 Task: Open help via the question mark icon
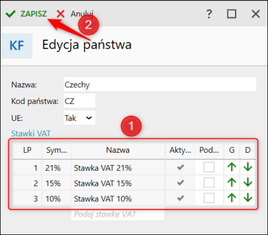point(209,14)
